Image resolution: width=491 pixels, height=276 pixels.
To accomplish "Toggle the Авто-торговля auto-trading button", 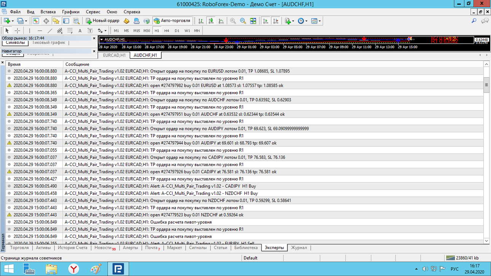I will pyautogui.click(x=172, y=21).
